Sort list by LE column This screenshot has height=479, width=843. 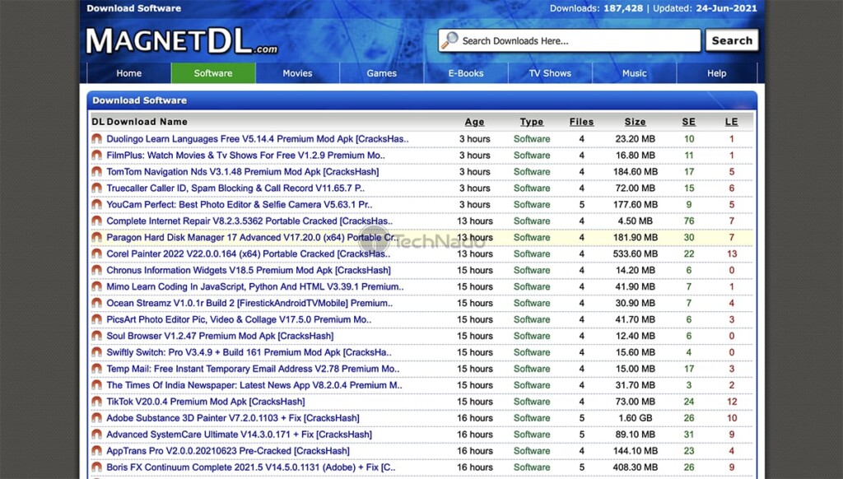coord(731,122)
